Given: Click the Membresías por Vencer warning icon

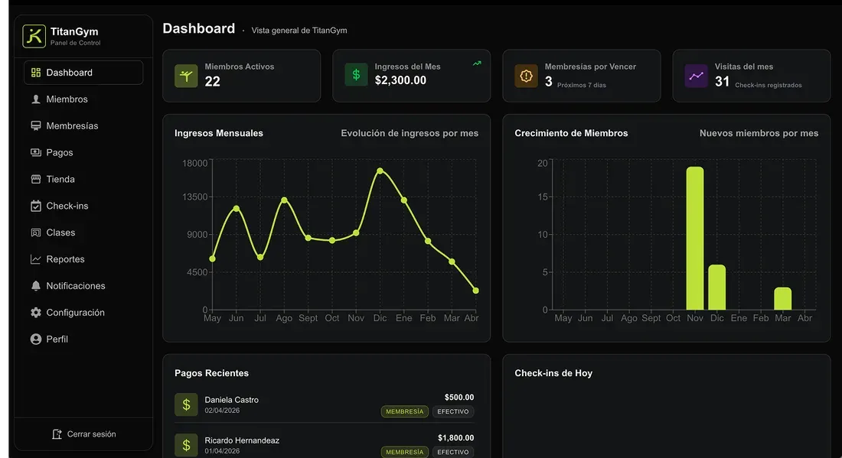Looking at the screenshot, I should (x=527, y=76).
